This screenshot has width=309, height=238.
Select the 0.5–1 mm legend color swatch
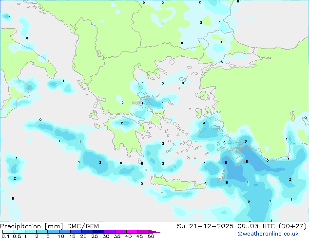click(x=19, y=232)
